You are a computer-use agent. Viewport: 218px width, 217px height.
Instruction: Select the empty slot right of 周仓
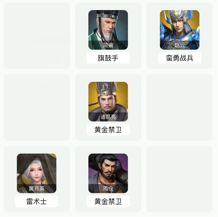click(180, 179)
